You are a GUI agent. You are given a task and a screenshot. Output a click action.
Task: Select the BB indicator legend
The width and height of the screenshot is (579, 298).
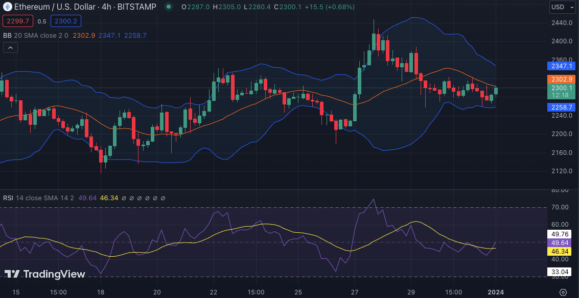point(7,35)
